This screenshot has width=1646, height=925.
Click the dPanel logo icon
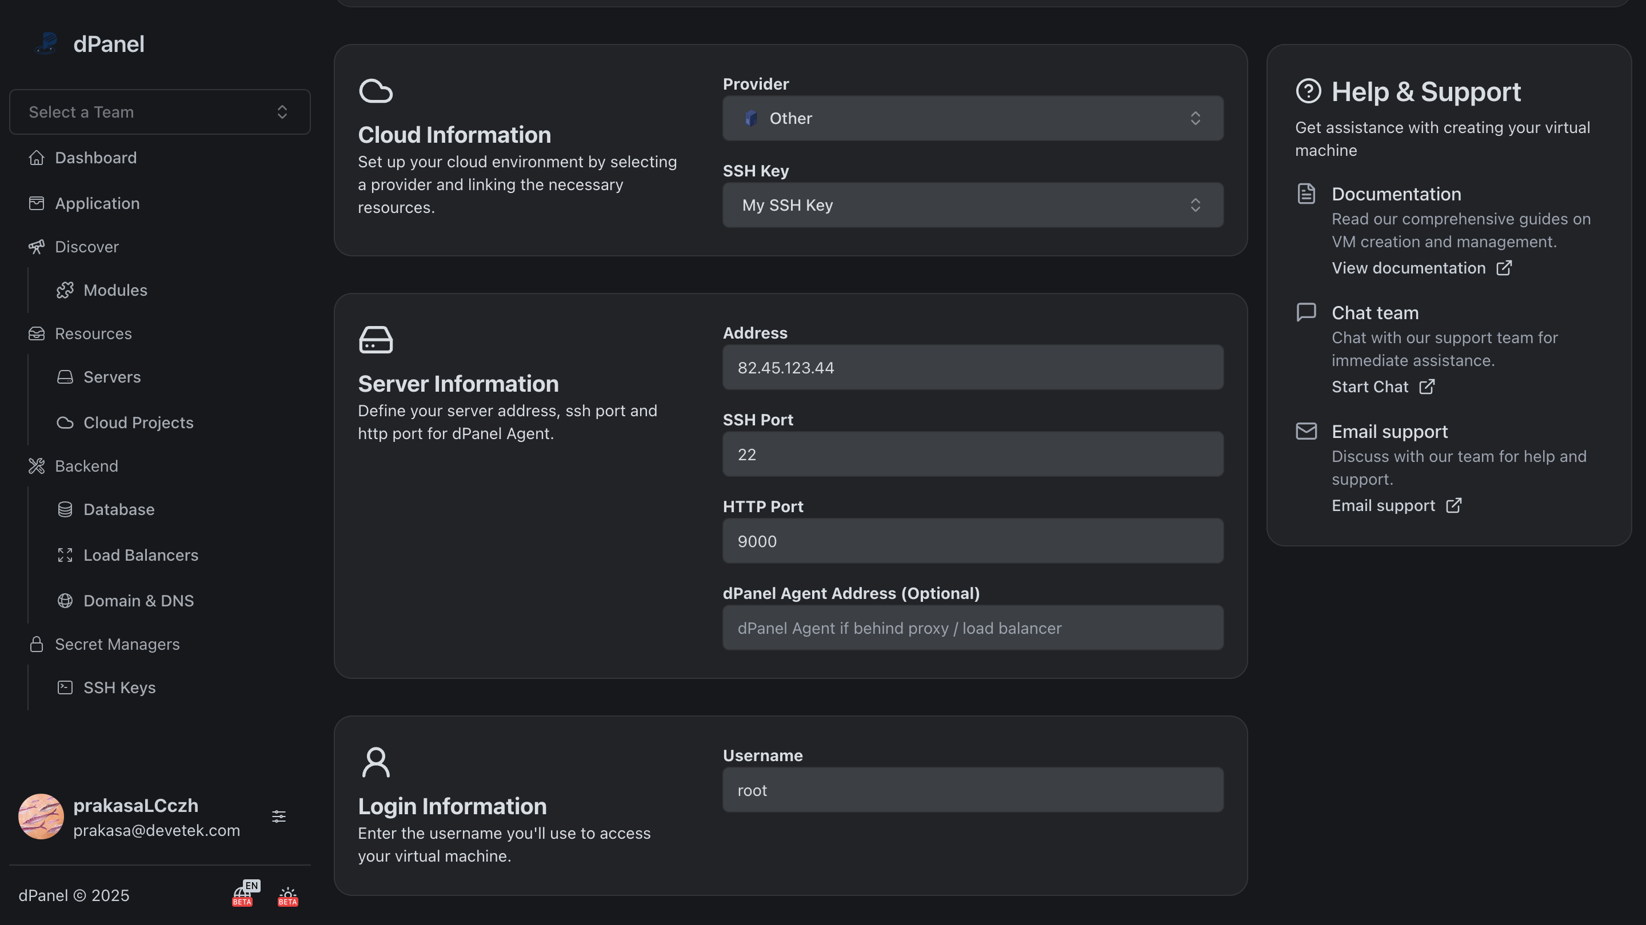(47, 43)
